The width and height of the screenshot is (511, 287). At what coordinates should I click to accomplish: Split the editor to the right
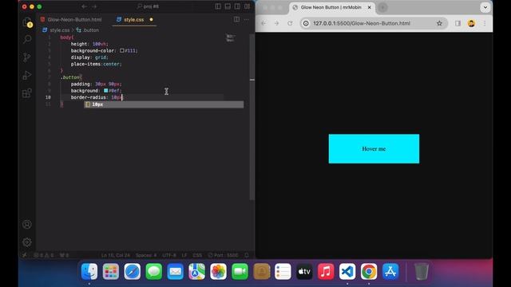point(237,19)
